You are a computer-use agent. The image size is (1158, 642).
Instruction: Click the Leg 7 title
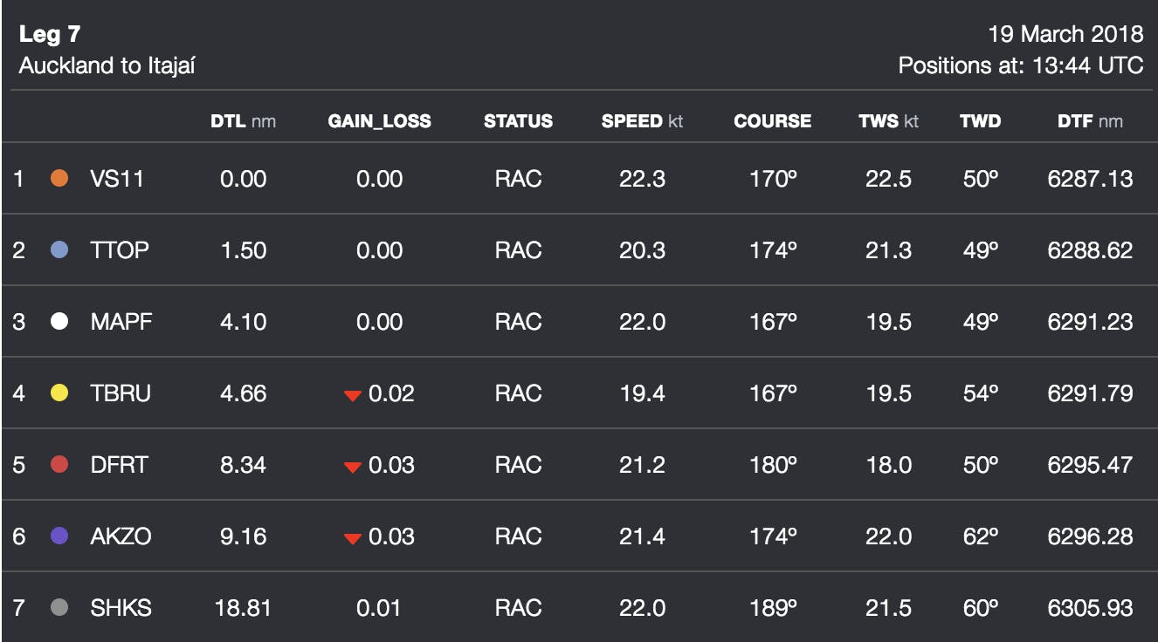[50, 35]
